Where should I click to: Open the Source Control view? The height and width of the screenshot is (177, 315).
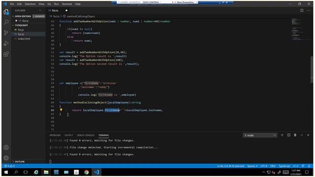pos(6,33)
